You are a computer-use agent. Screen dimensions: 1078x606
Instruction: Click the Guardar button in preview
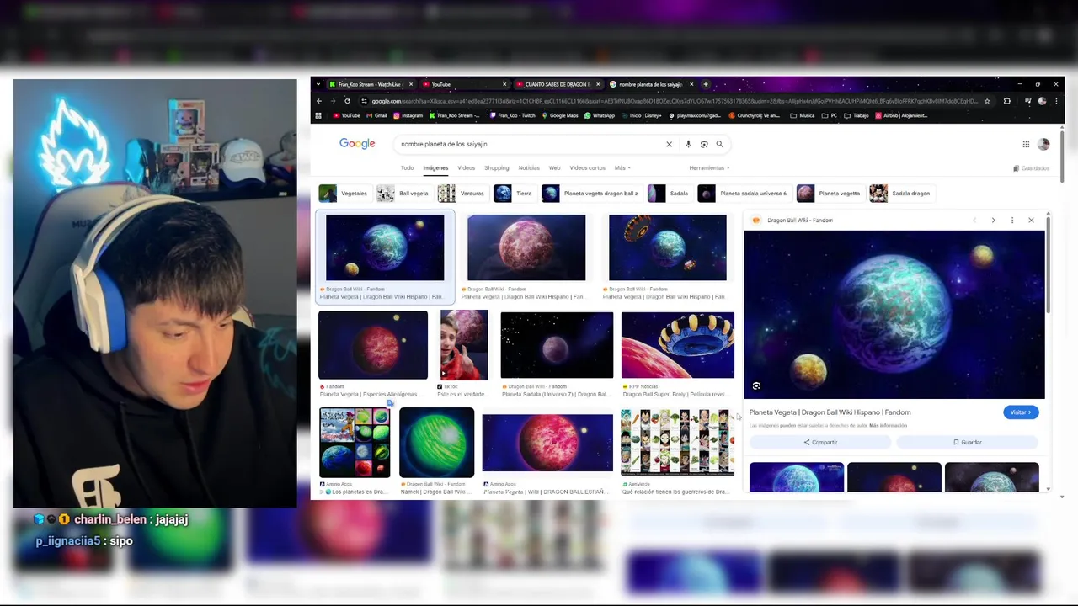pos(968,442)
